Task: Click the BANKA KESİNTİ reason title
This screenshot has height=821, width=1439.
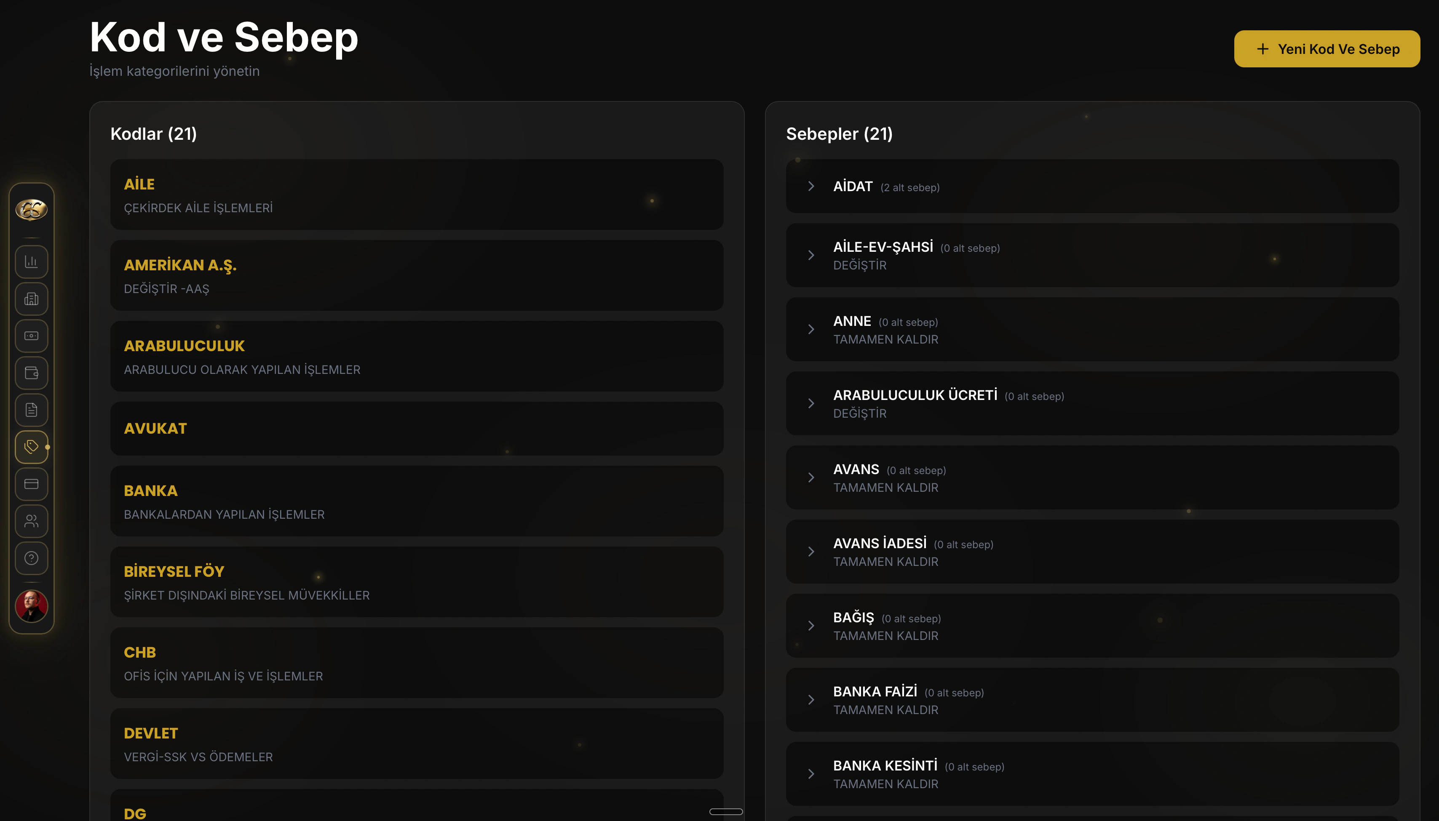Action: coord(885,766)
